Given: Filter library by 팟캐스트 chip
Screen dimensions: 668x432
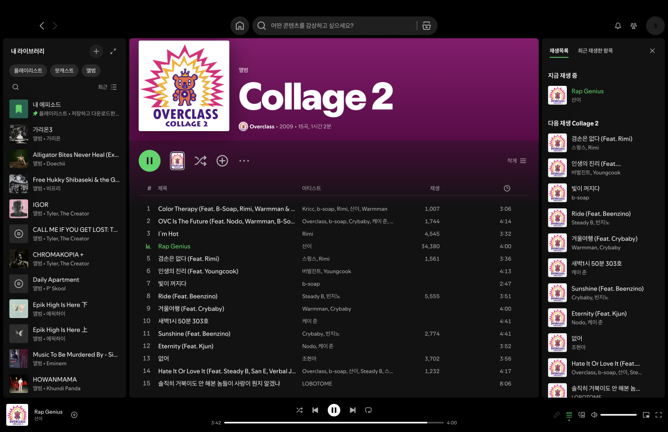Looking at the screenshot, I should click(64, 71).
